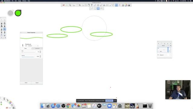
Task: Click the Size value stepper arrows
Action: [40, 52]
